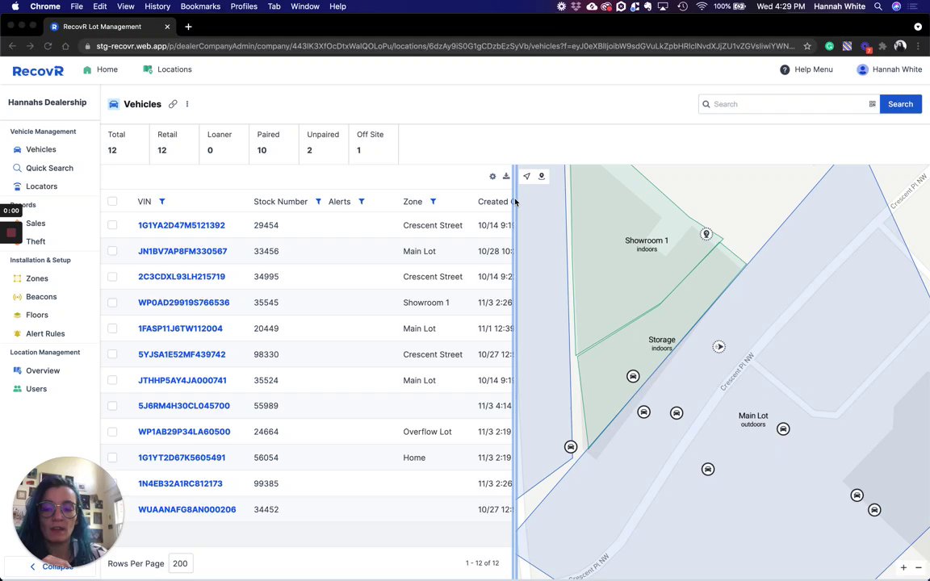Screen dimensions: 930x581
Task: Open vehicle link 5J6RM4H30CL045700
Action: (x=184, y=406)
